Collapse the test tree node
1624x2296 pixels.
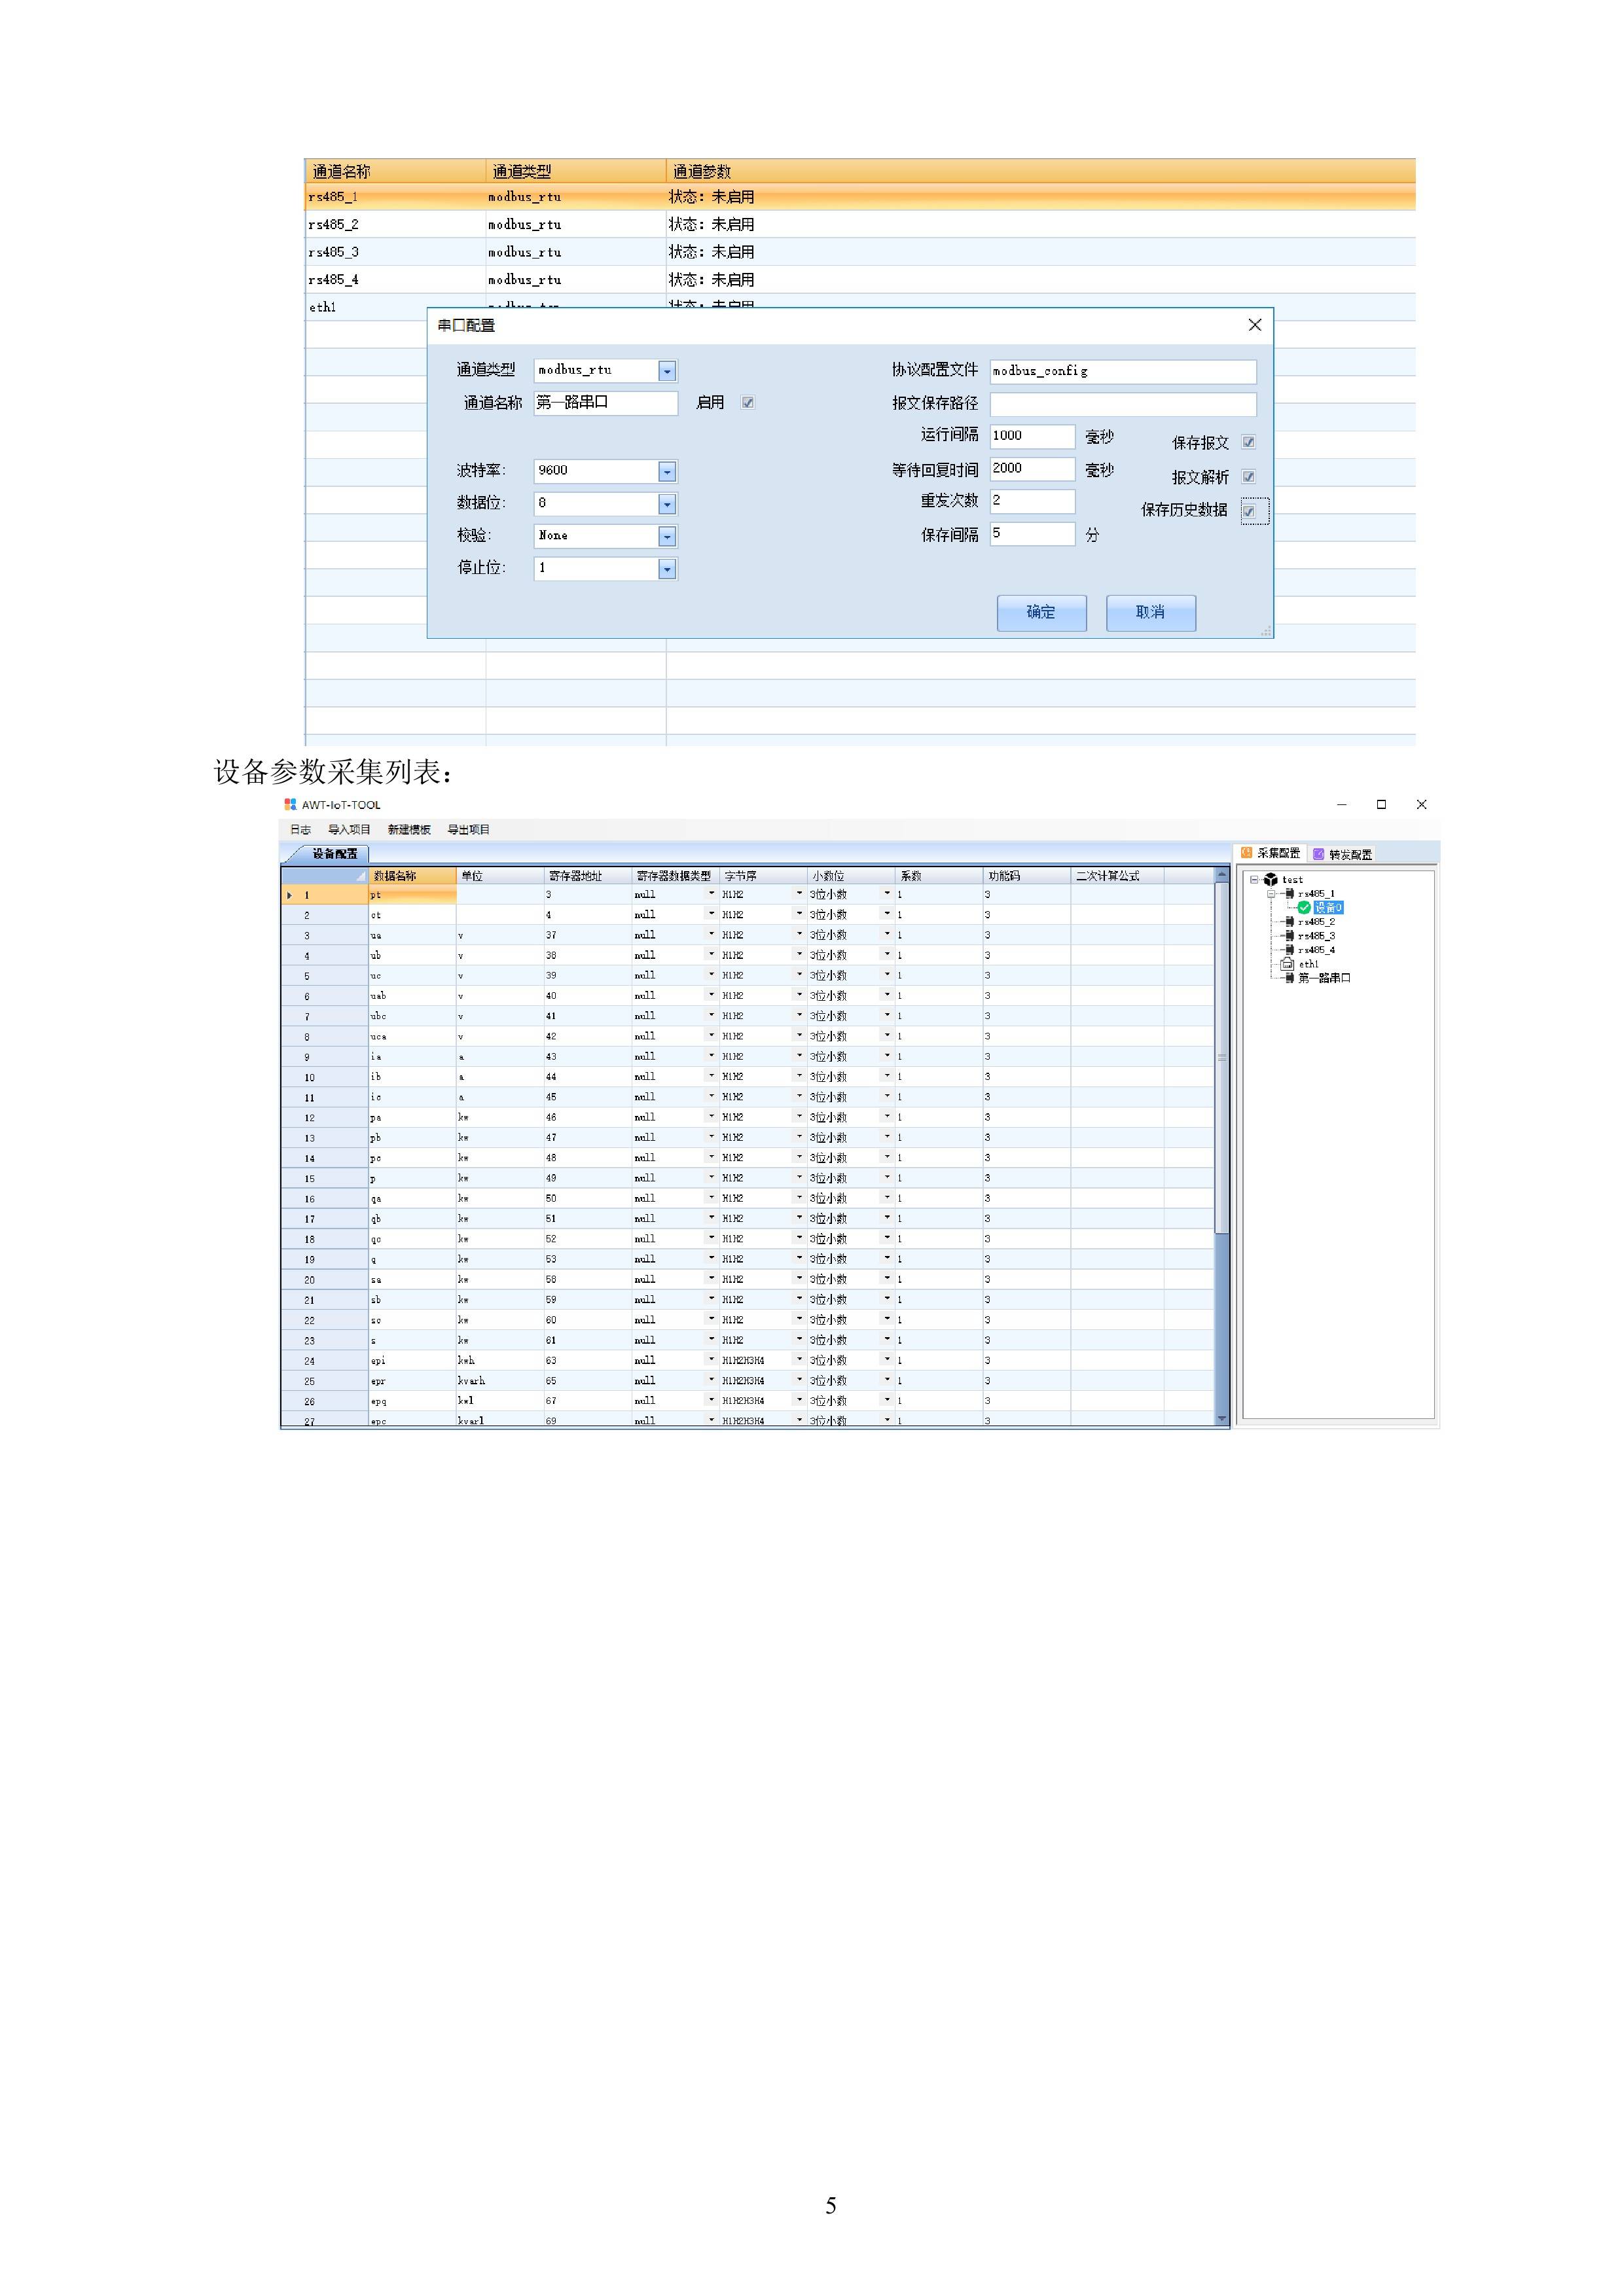tap(1254, 880)
